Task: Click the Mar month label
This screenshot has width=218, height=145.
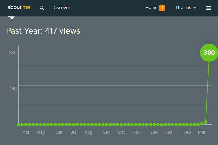Action: pyautogui.click(x=202, y=132)
